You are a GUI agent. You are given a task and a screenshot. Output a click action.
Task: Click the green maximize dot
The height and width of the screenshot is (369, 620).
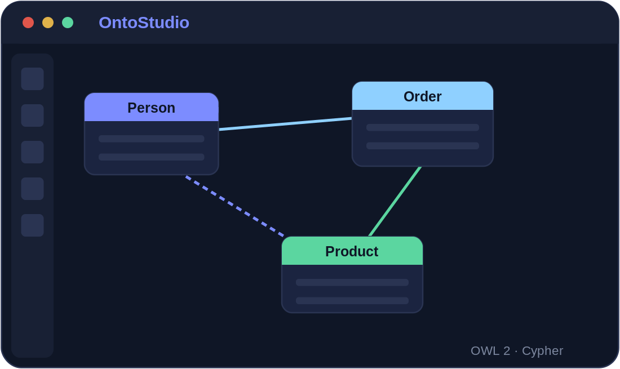click(x=68, y=23)
